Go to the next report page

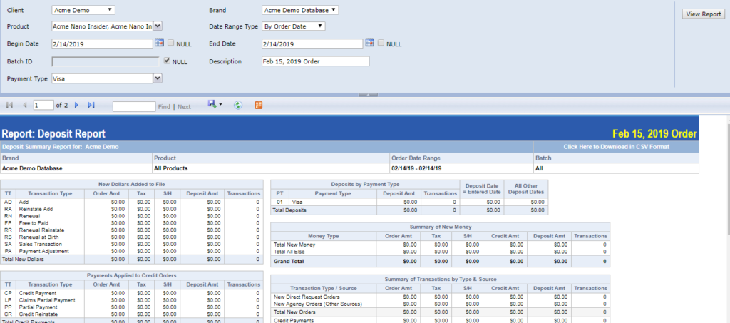tap(77, 106)
